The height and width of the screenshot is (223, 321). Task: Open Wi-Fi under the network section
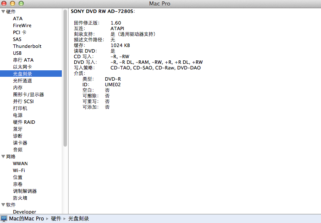19,170
